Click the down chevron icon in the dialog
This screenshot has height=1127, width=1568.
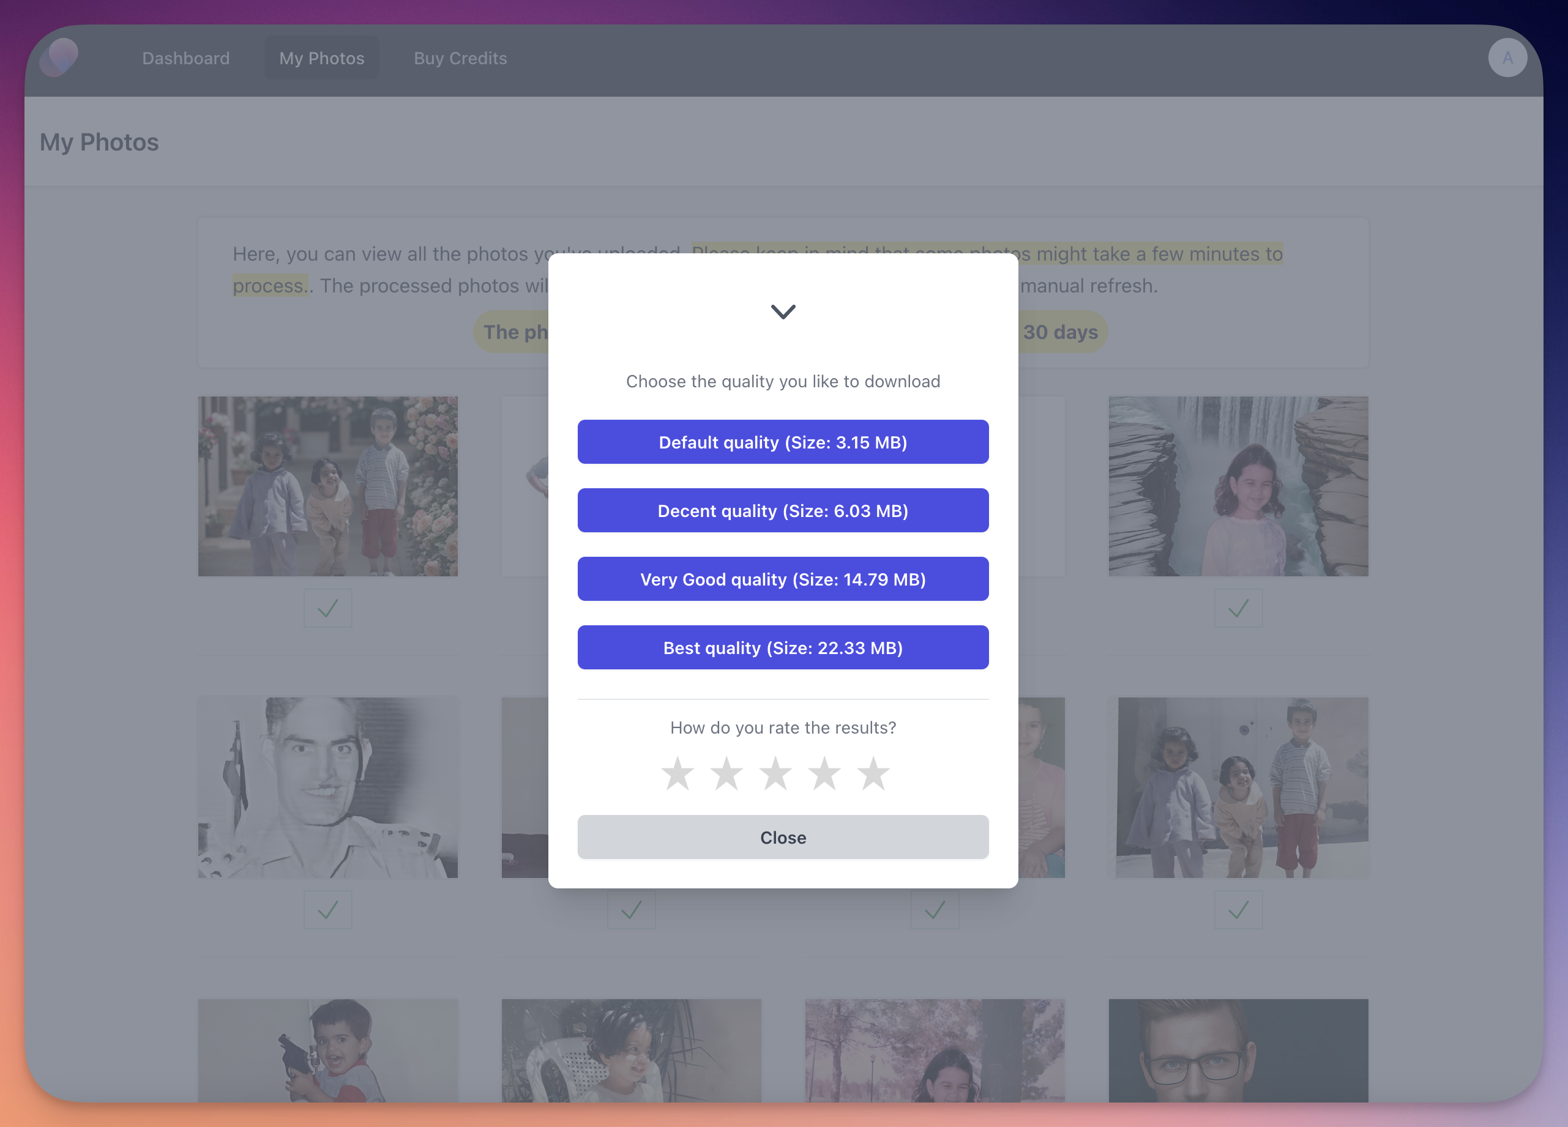coord(783,311)
